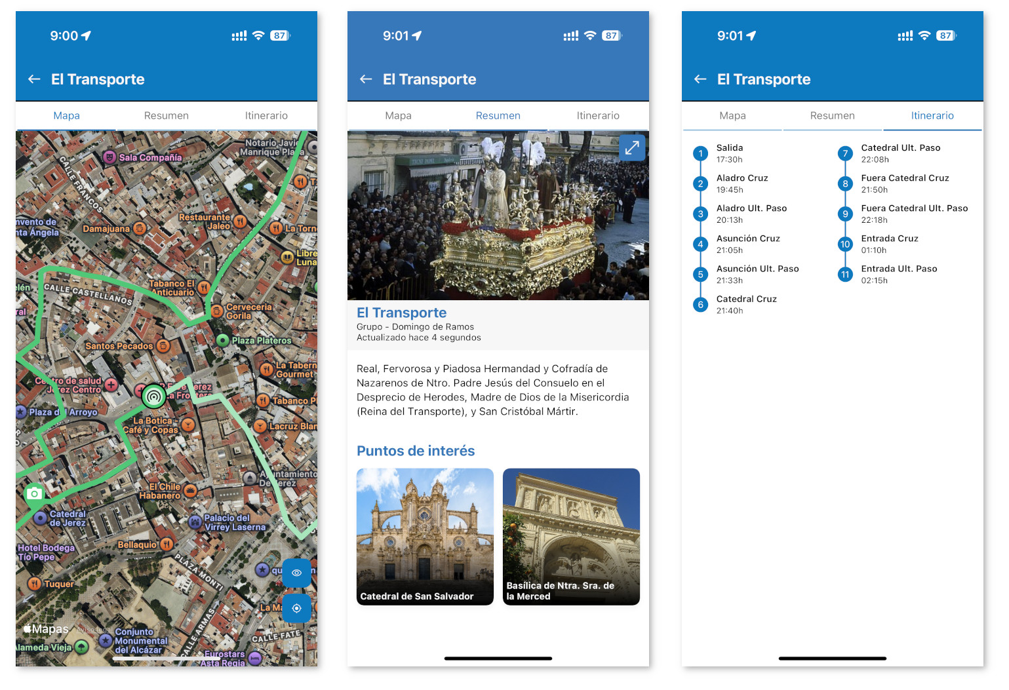
Task: Tap the Sala Compañía map pin
Action: 109,157
